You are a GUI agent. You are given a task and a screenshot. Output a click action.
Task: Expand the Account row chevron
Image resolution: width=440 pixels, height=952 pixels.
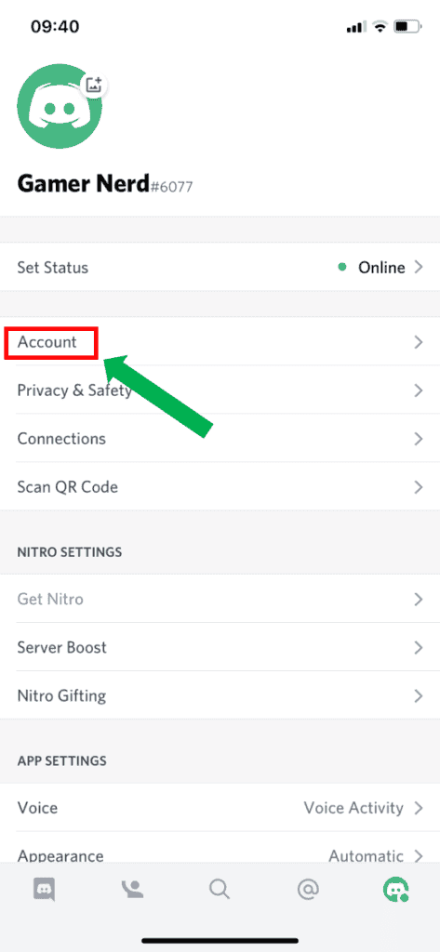[x=418, y=342]
